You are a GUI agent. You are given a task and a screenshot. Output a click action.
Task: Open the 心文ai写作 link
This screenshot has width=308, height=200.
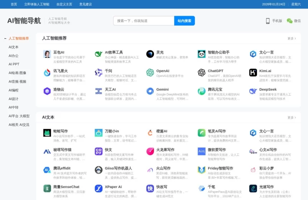pos(268,150)
